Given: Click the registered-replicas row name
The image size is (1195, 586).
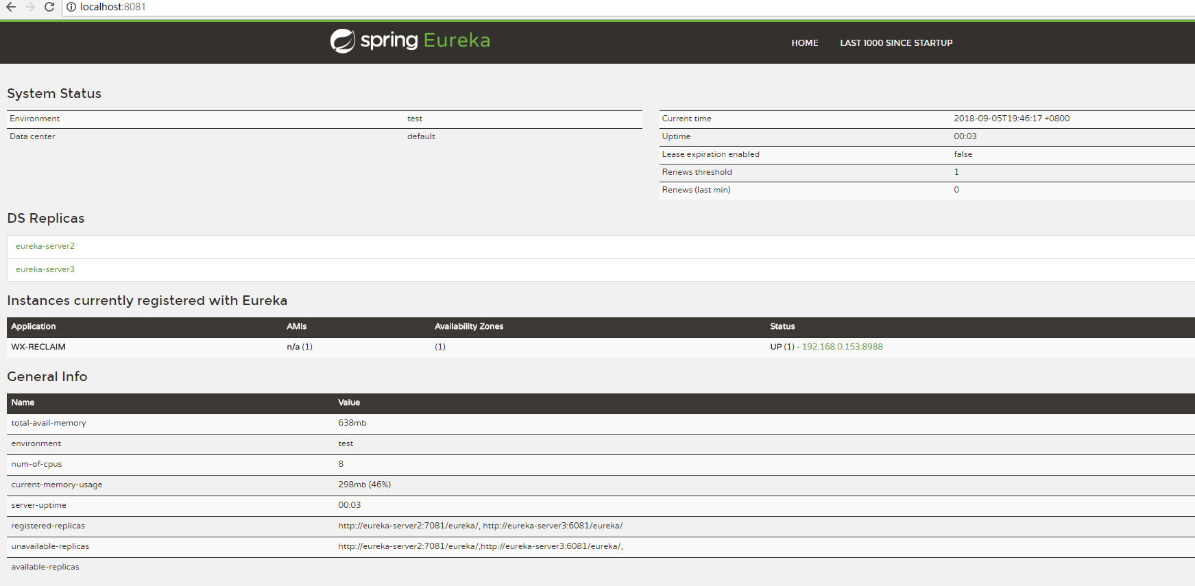Looking at the screenshot, I should click(48, 526).
